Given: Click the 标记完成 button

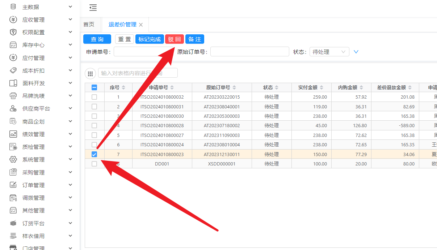Looking at the screenshot, I should click(150, 39).
